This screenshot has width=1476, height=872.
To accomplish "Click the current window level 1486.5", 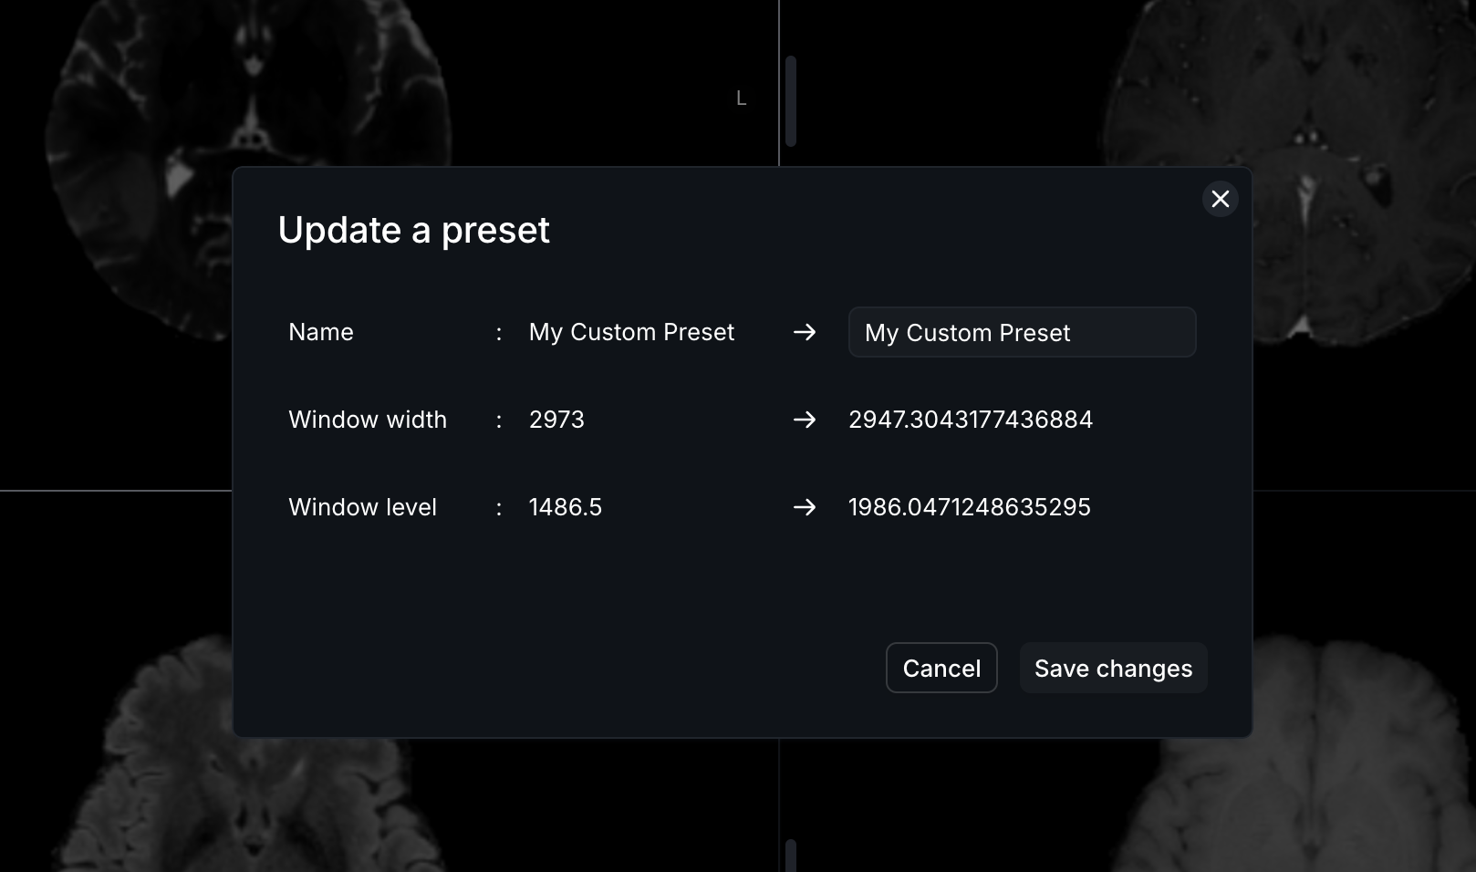I will (x=566, y=507).
